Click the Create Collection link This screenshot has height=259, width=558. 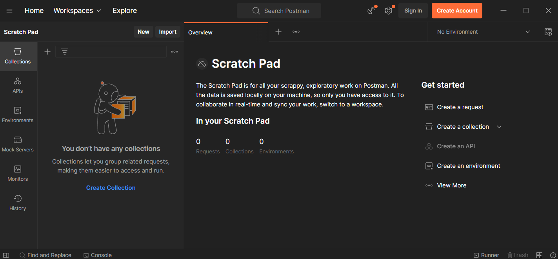(x=111, y=188)
